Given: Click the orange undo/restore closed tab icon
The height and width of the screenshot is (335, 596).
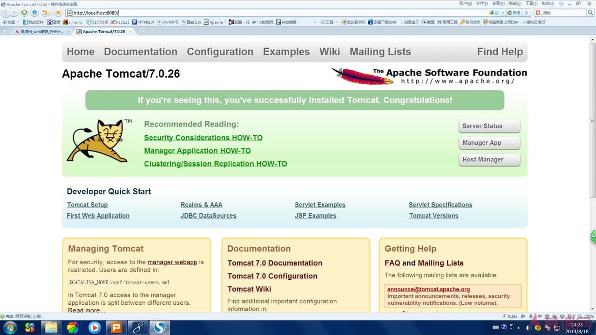Looking at the screenshot, I should pos(45,13).
